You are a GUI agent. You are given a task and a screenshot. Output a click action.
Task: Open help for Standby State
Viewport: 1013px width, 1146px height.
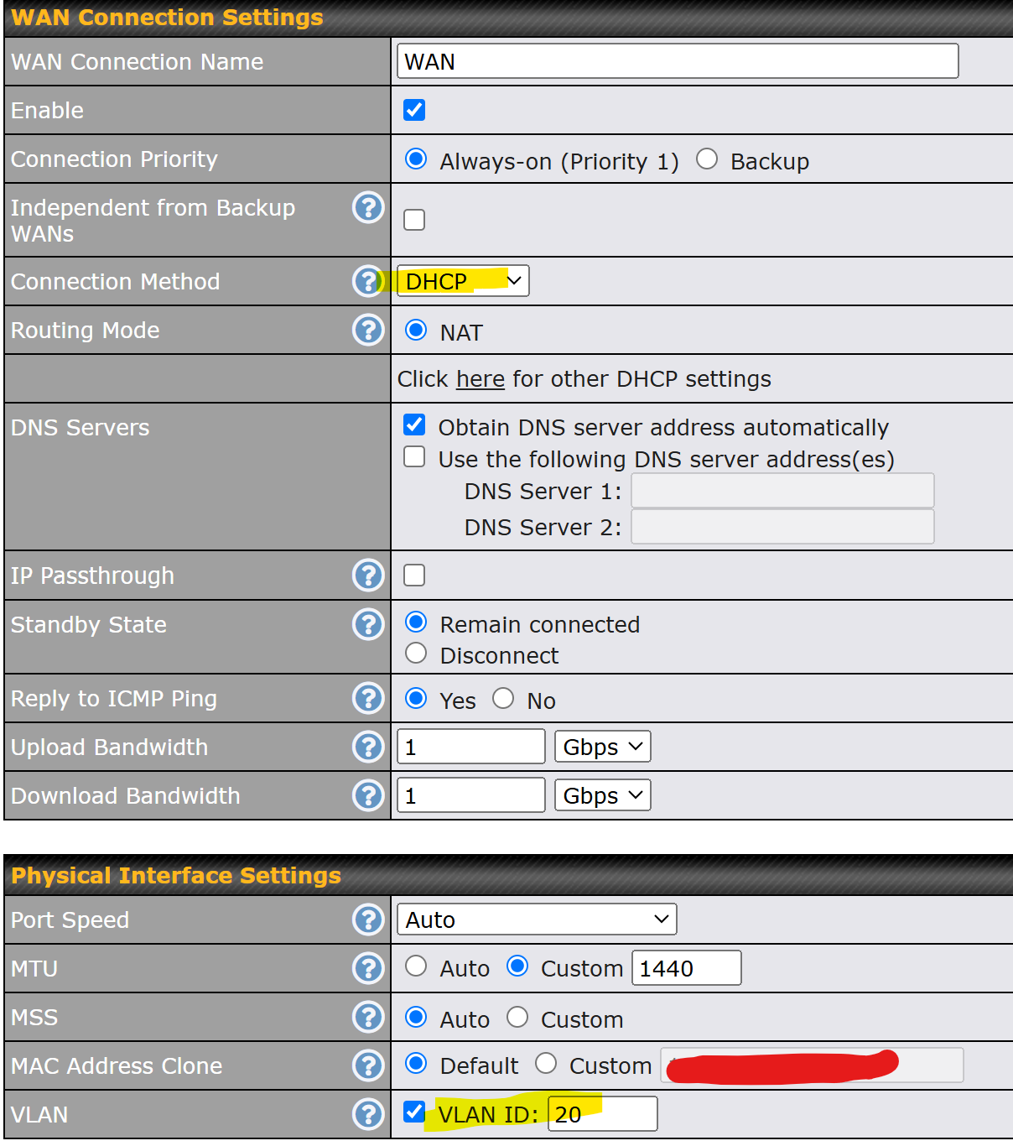coord(368,624)
